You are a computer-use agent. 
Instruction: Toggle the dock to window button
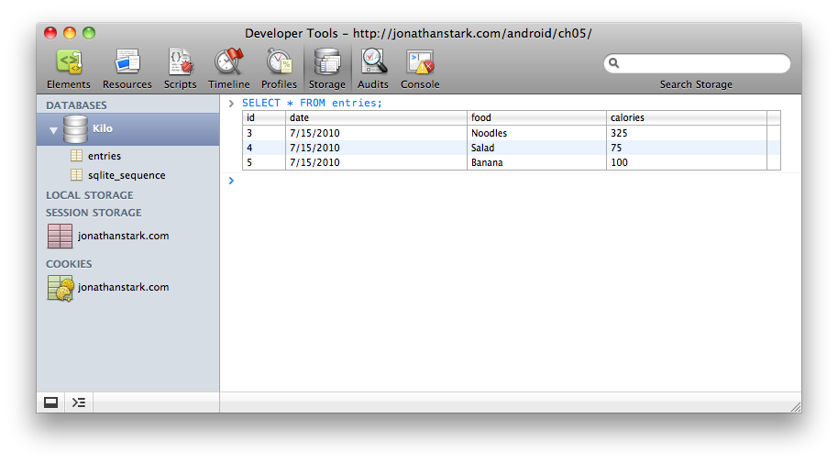[50, 402]
